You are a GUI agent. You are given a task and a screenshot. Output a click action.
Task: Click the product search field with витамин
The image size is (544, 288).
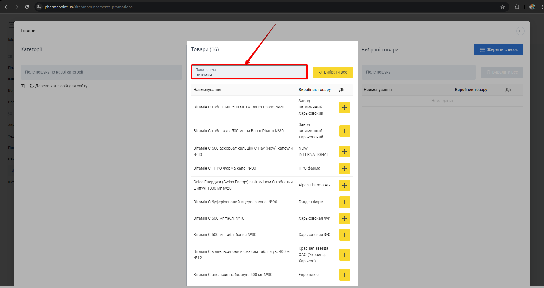click(x=249, y=72)
